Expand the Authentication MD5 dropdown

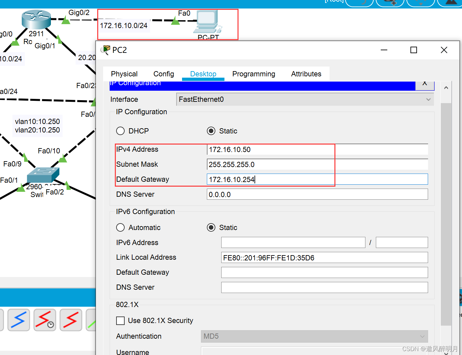pos(314,336)
